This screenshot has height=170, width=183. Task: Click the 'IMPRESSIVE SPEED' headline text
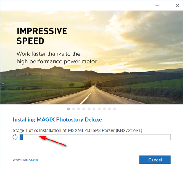coord(42,36)
